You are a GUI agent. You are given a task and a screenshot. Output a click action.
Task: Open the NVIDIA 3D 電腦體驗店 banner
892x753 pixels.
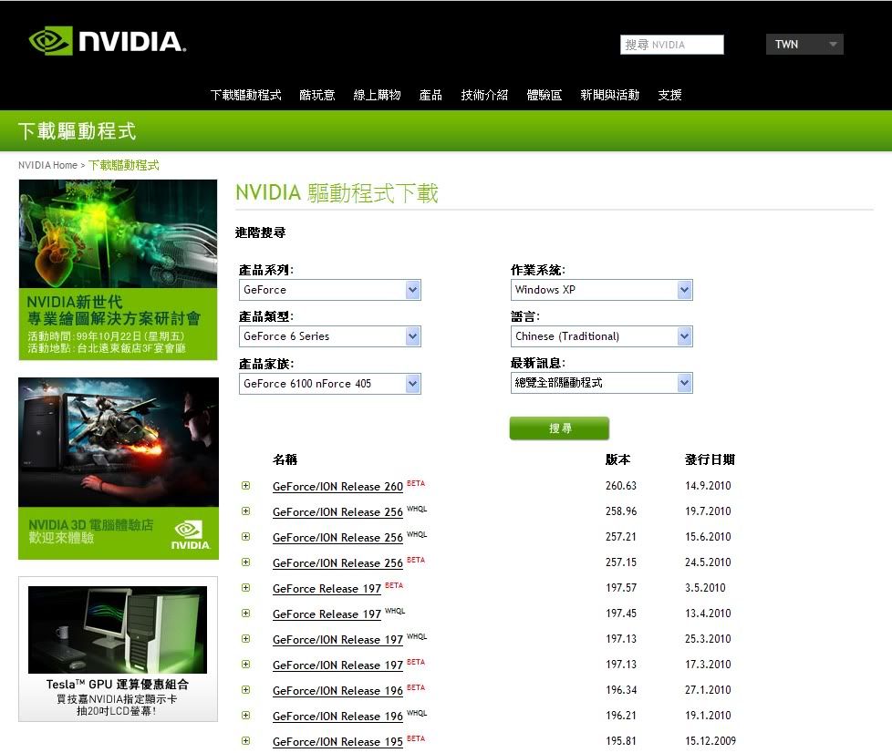[118, 469]
